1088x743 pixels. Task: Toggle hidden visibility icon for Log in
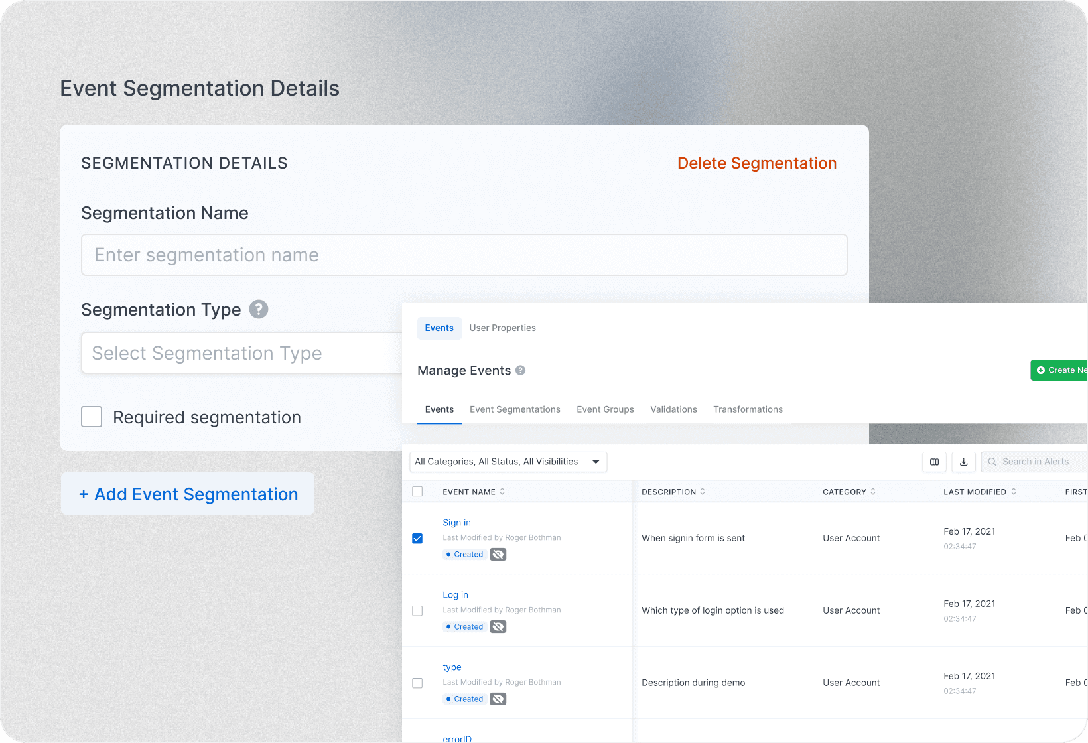pos(498,627)
